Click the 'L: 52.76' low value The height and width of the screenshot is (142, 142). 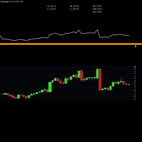(74, 9)
